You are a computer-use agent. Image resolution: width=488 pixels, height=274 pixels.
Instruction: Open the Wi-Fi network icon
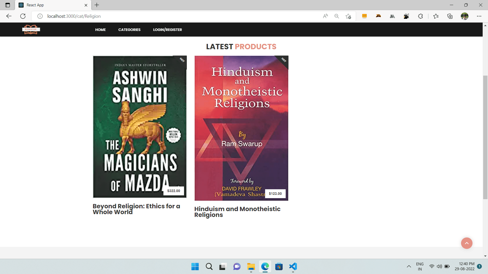[x=432, y=266]
